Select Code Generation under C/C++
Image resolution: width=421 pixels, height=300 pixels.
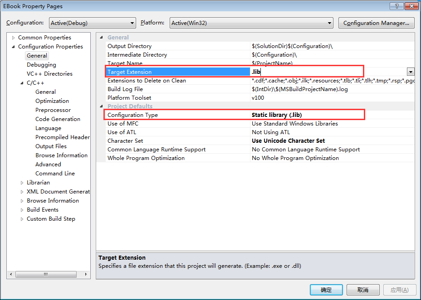pyautogui.click(x=58, y=119)
